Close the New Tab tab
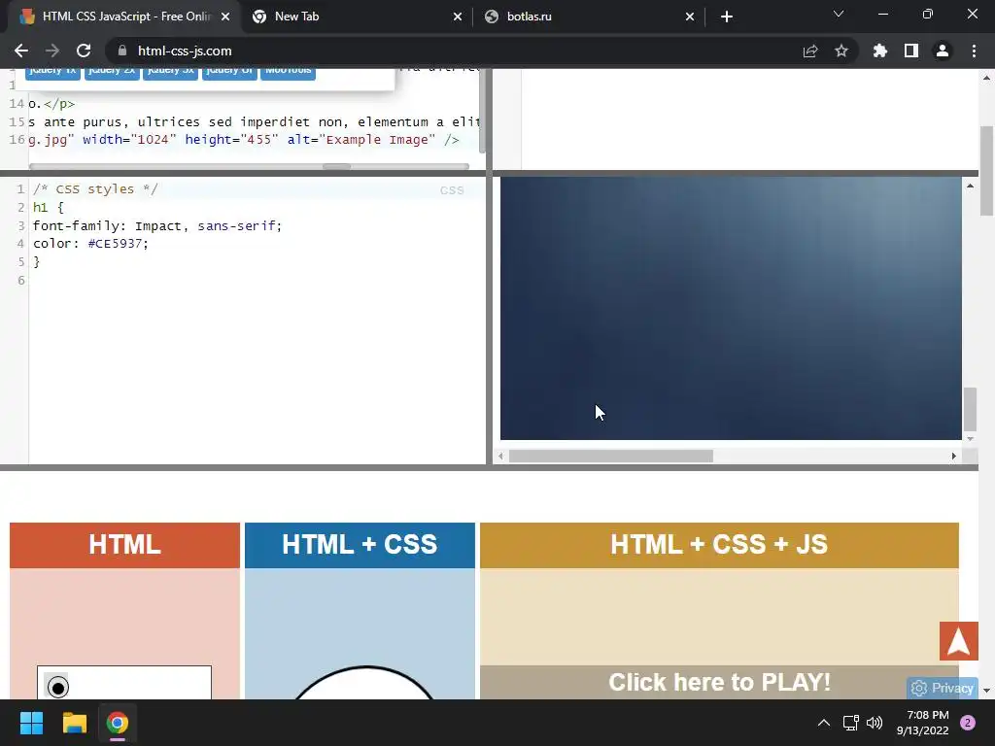 click(458, 17)
